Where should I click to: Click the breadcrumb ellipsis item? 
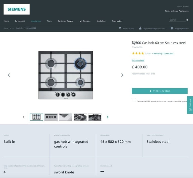click(x=13, y=28)
